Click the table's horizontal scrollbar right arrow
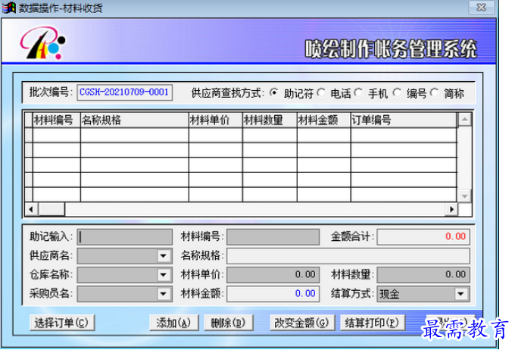The height and width of the screenshot is (353, 515). (451, 209)
